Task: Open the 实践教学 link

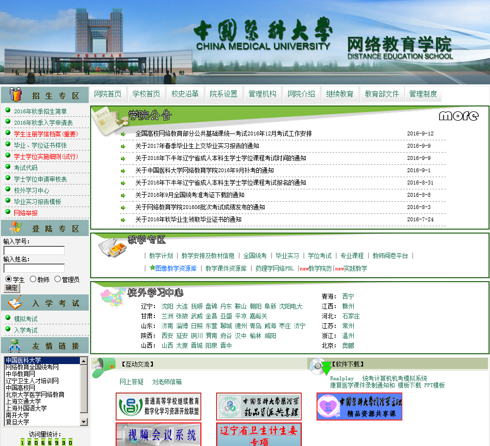Action: click(x=355, y=268)
